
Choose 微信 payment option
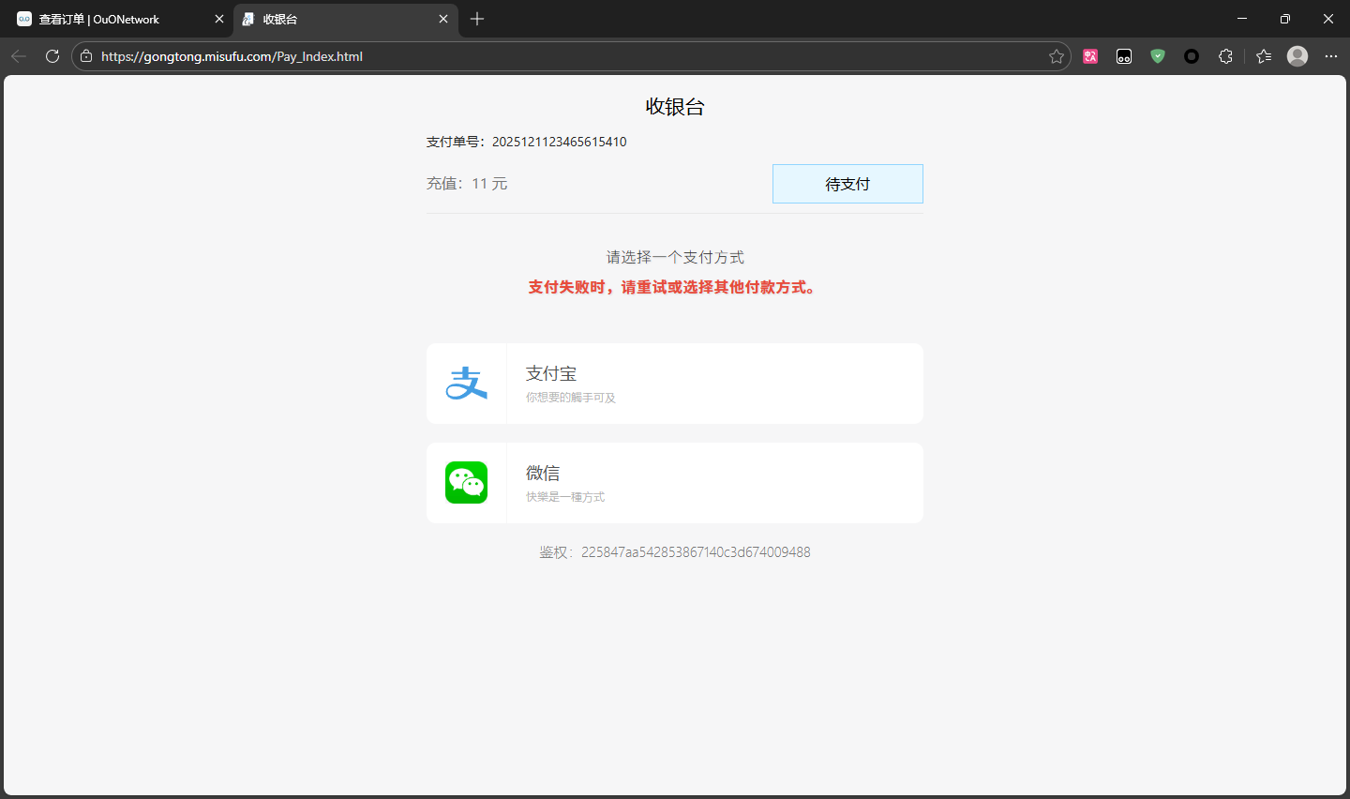click(x=675, y=483)
